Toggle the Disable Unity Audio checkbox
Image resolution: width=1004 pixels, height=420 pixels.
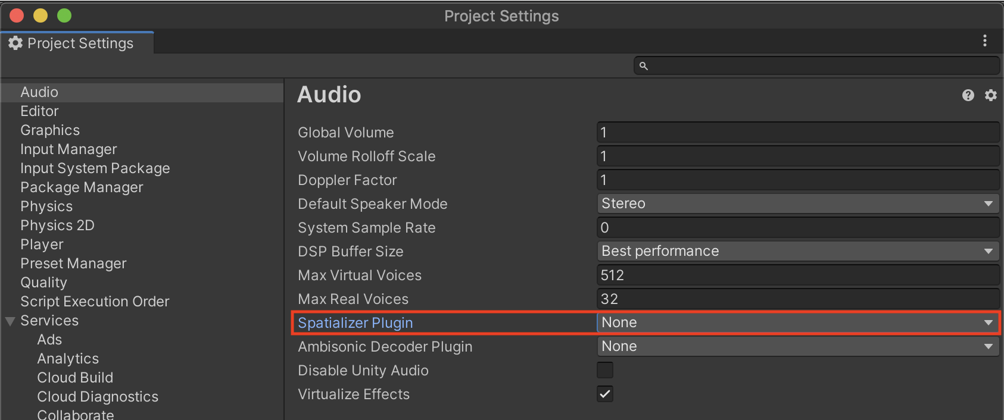pyautogui.click(x=605, y=370)
